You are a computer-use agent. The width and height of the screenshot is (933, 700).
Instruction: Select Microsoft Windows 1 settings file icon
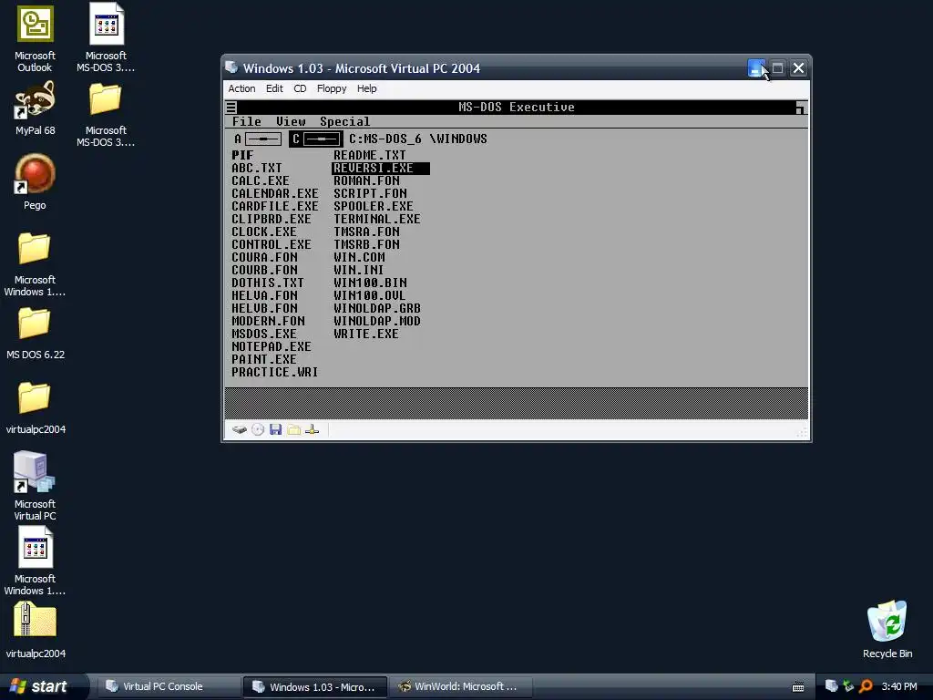tap(35, 561)
